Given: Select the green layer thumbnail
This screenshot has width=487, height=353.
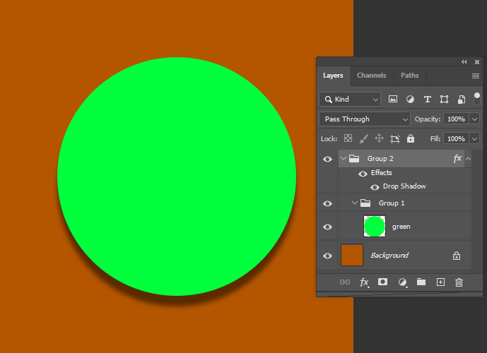Looking at the screenshot, I should [375, 227].
